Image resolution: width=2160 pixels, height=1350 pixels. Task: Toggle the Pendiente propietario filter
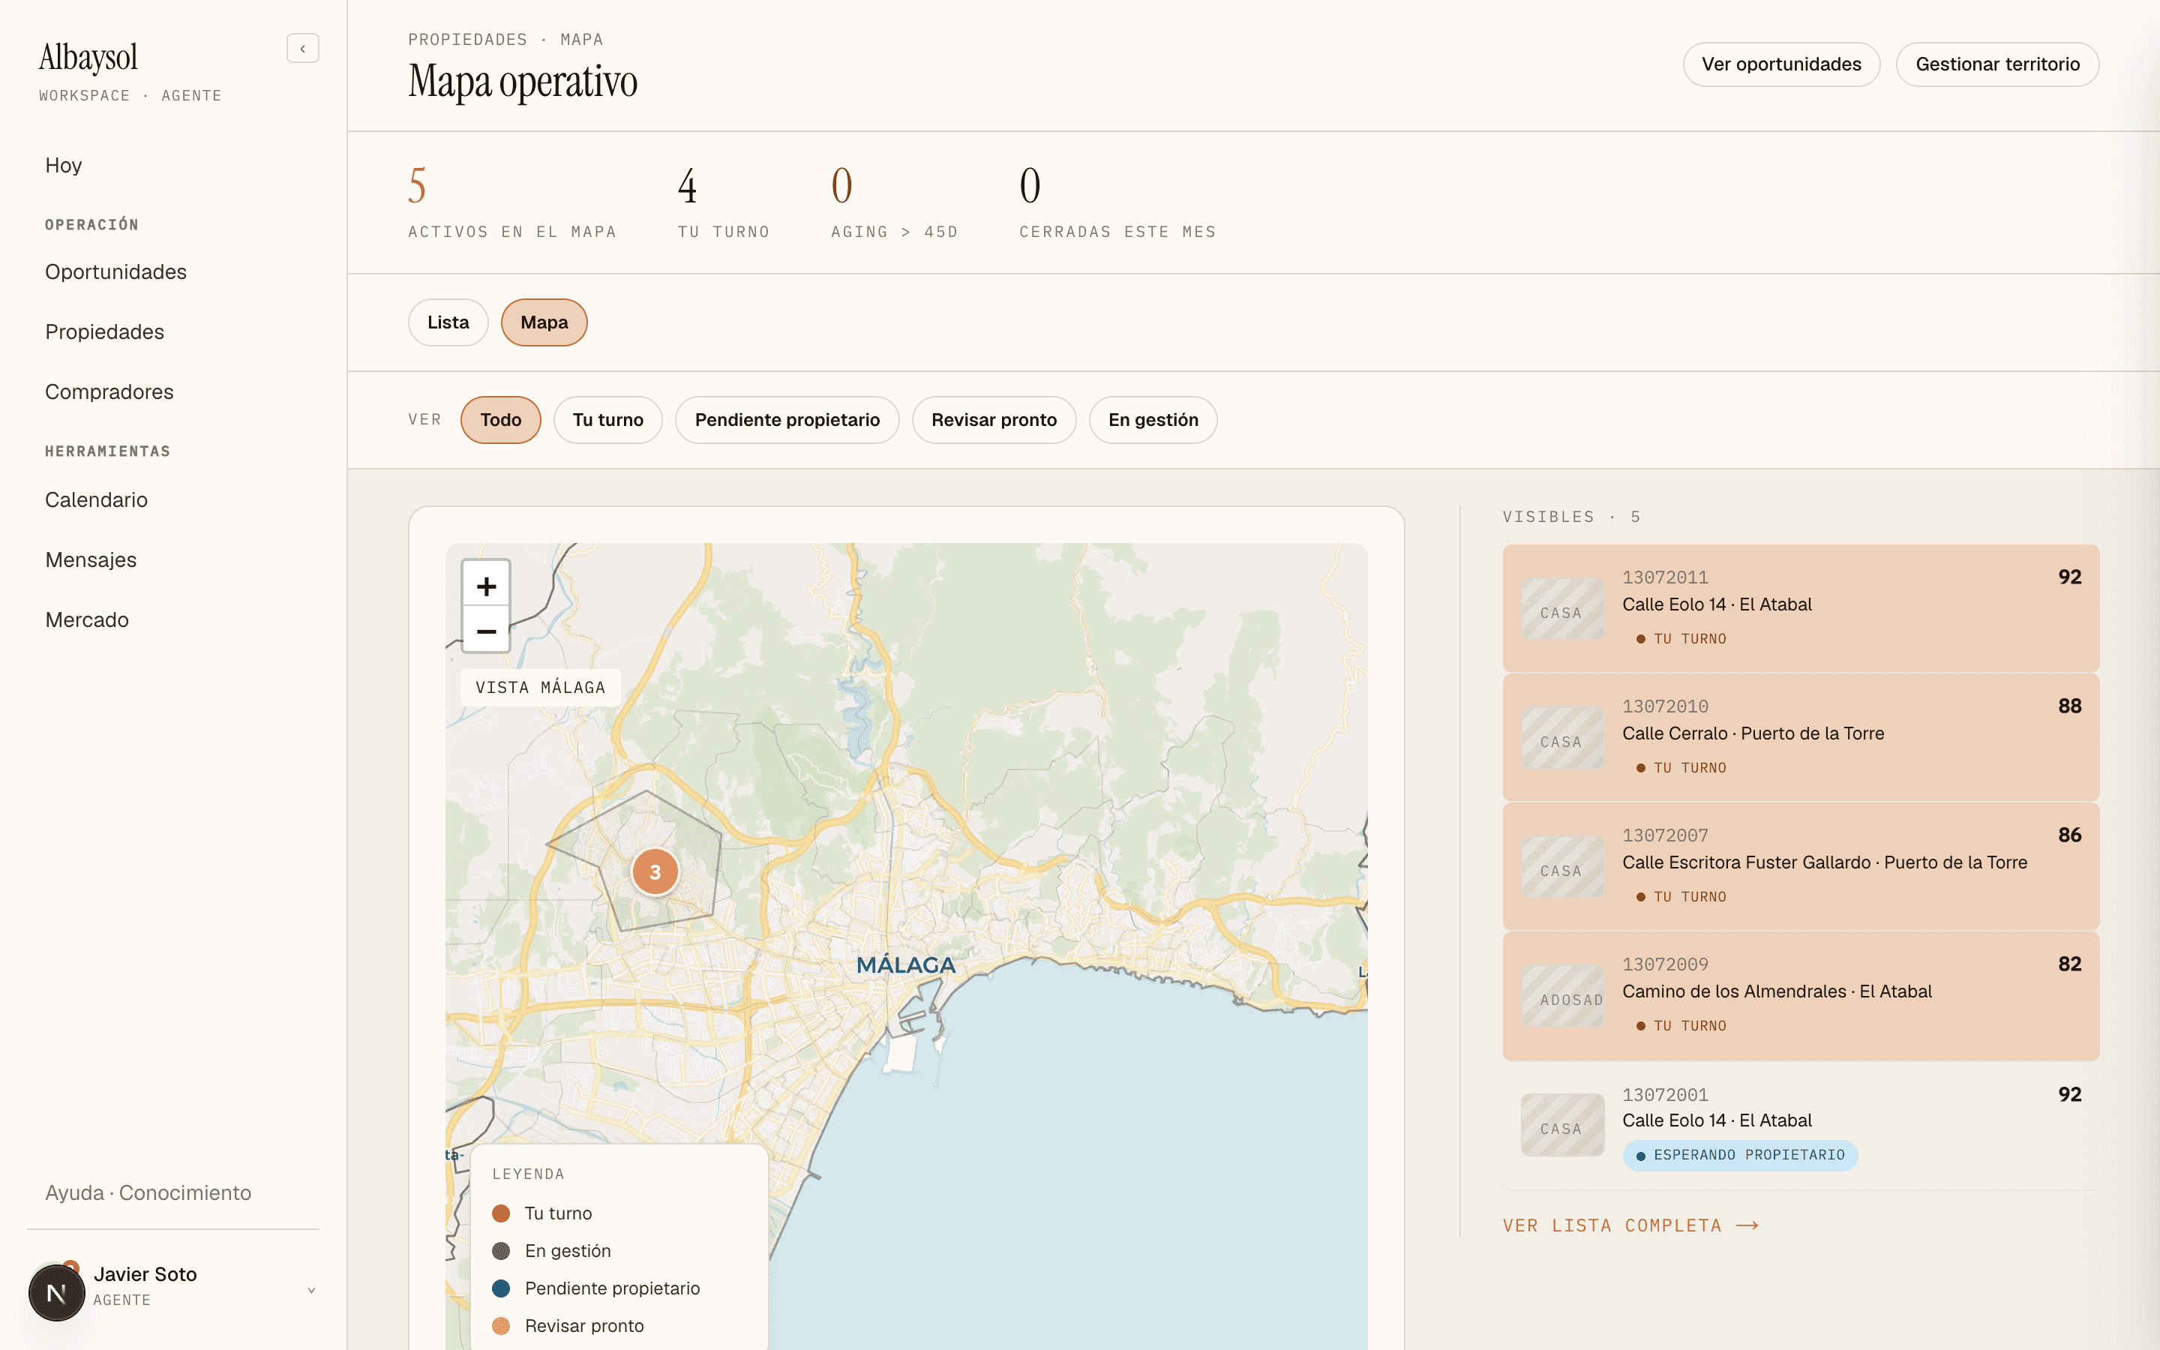coord(786,420)
